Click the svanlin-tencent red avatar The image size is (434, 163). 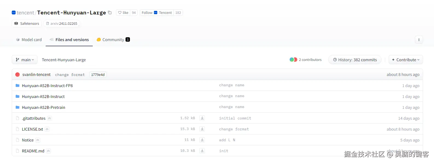click(x=18, y=75)
